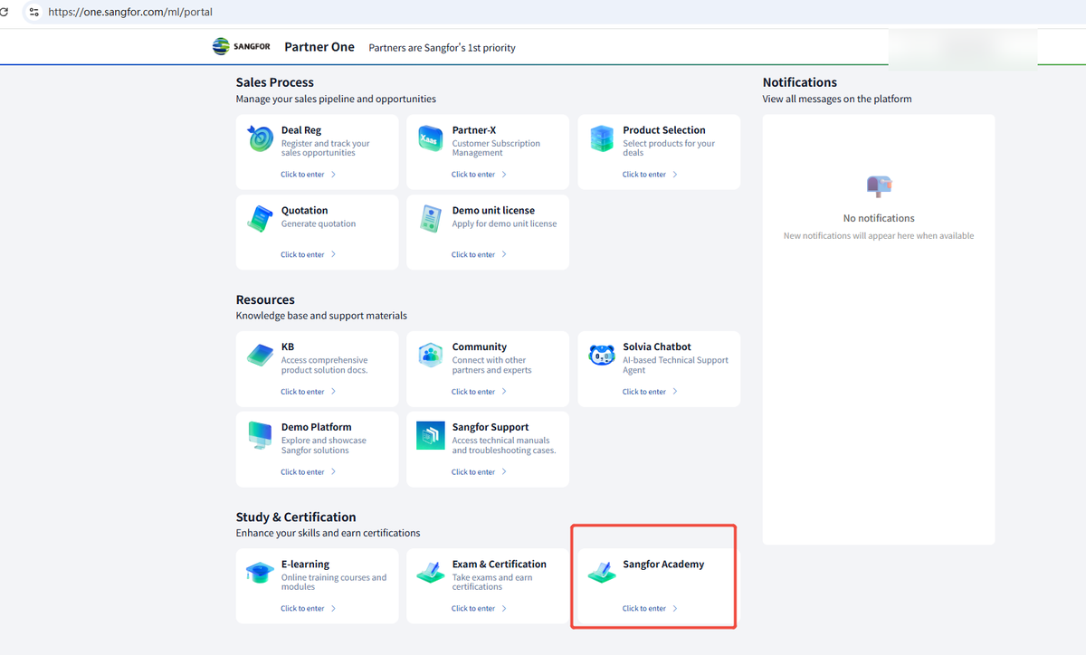Click the Sangfor Academy icon

[x=602, y=573]
